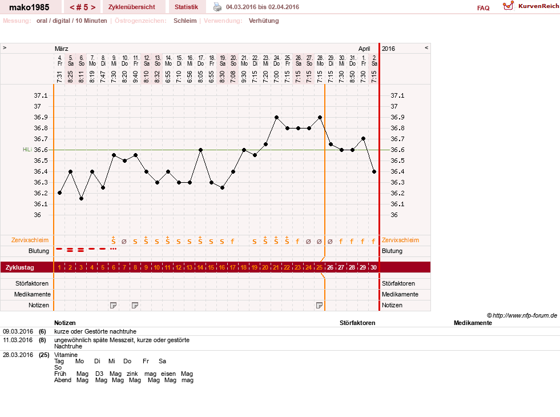
Task: Click the oral / digital / 10 Minuten value
Action: pos(72,21)
